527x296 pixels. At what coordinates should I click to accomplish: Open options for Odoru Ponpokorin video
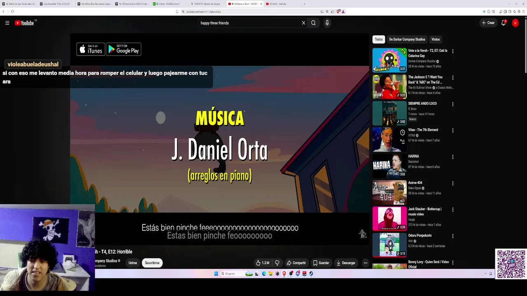pos(453,236)
